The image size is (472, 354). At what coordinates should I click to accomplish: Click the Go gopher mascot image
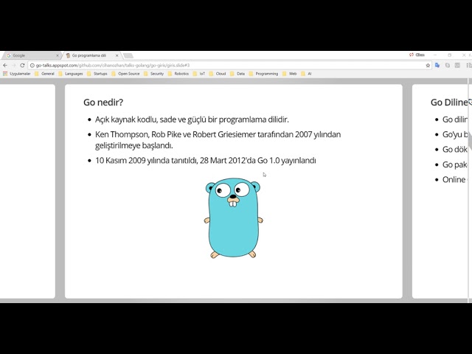coord(233,218)
